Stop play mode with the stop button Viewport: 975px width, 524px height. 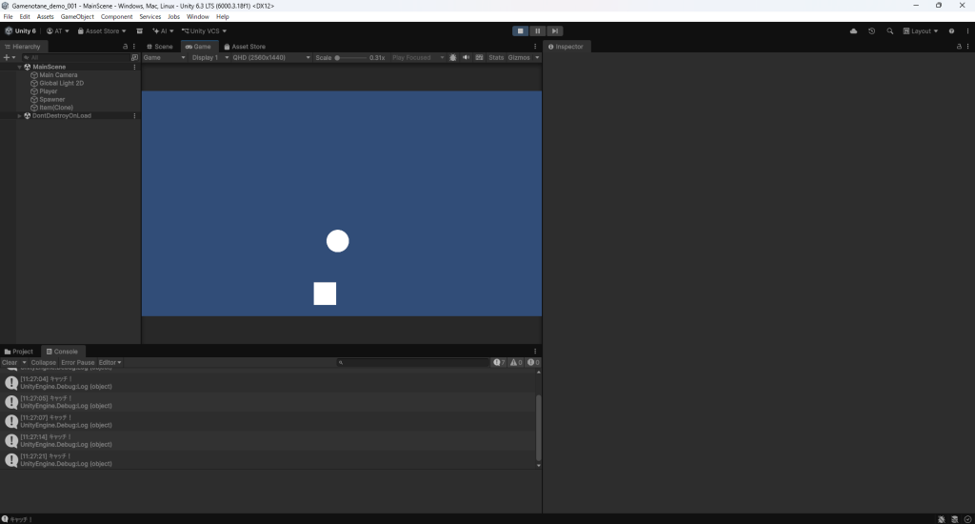coord(521,31)
